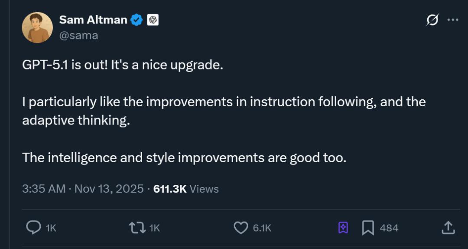Open the @sama handle link
The image size is (468, 249).
point(78,35)
